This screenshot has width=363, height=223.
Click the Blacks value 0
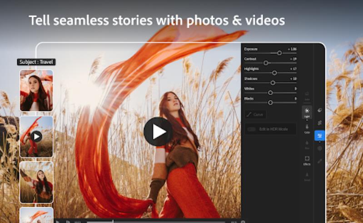click(x=296, y=99)
